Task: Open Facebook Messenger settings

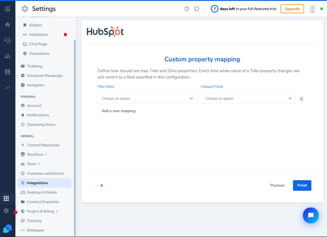Action: coord(45,76)
